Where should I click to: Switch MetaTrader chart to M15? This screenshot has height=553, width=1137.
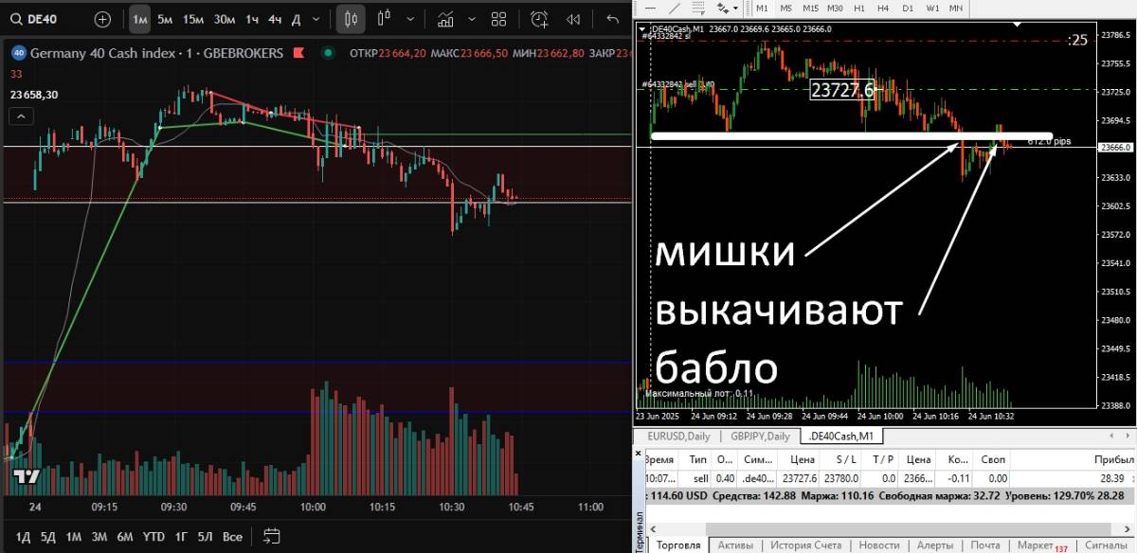point(811,8)
